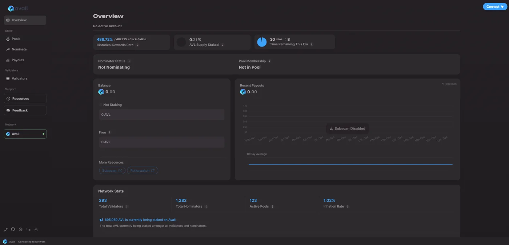Screen dimensions: 509x245
Task: Open the Feedback button
Action: tap(25, 110)
